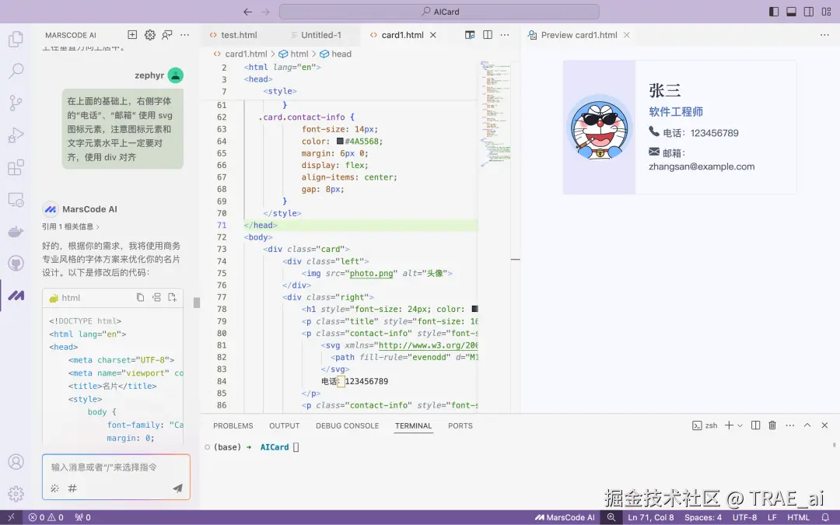Click MarsCode AI status bar item
The image size is (840, 525).
[565, 517]
